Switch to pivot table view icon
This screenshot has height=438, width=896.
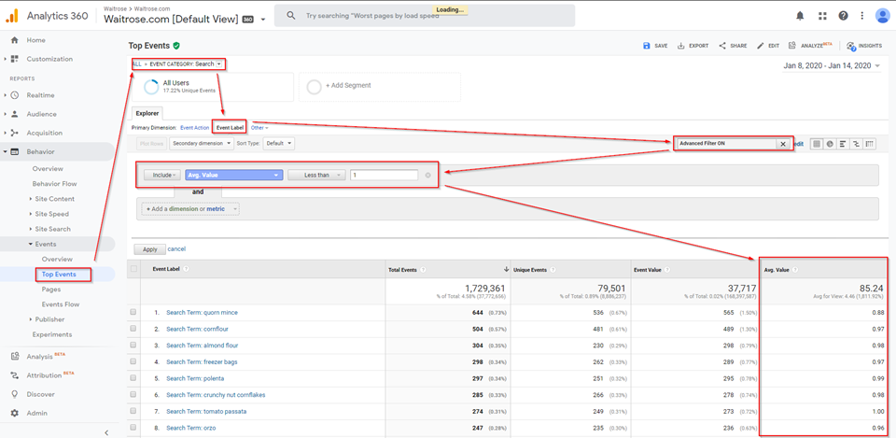(870, 144)
